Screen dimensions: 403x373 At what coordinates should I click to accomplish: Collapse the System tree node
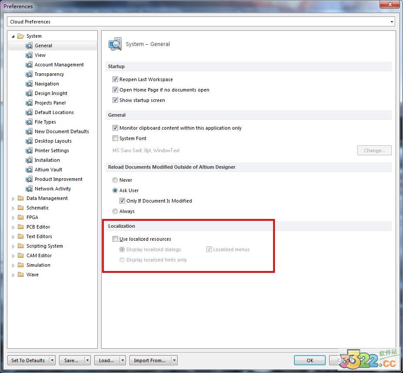point(13,36)
